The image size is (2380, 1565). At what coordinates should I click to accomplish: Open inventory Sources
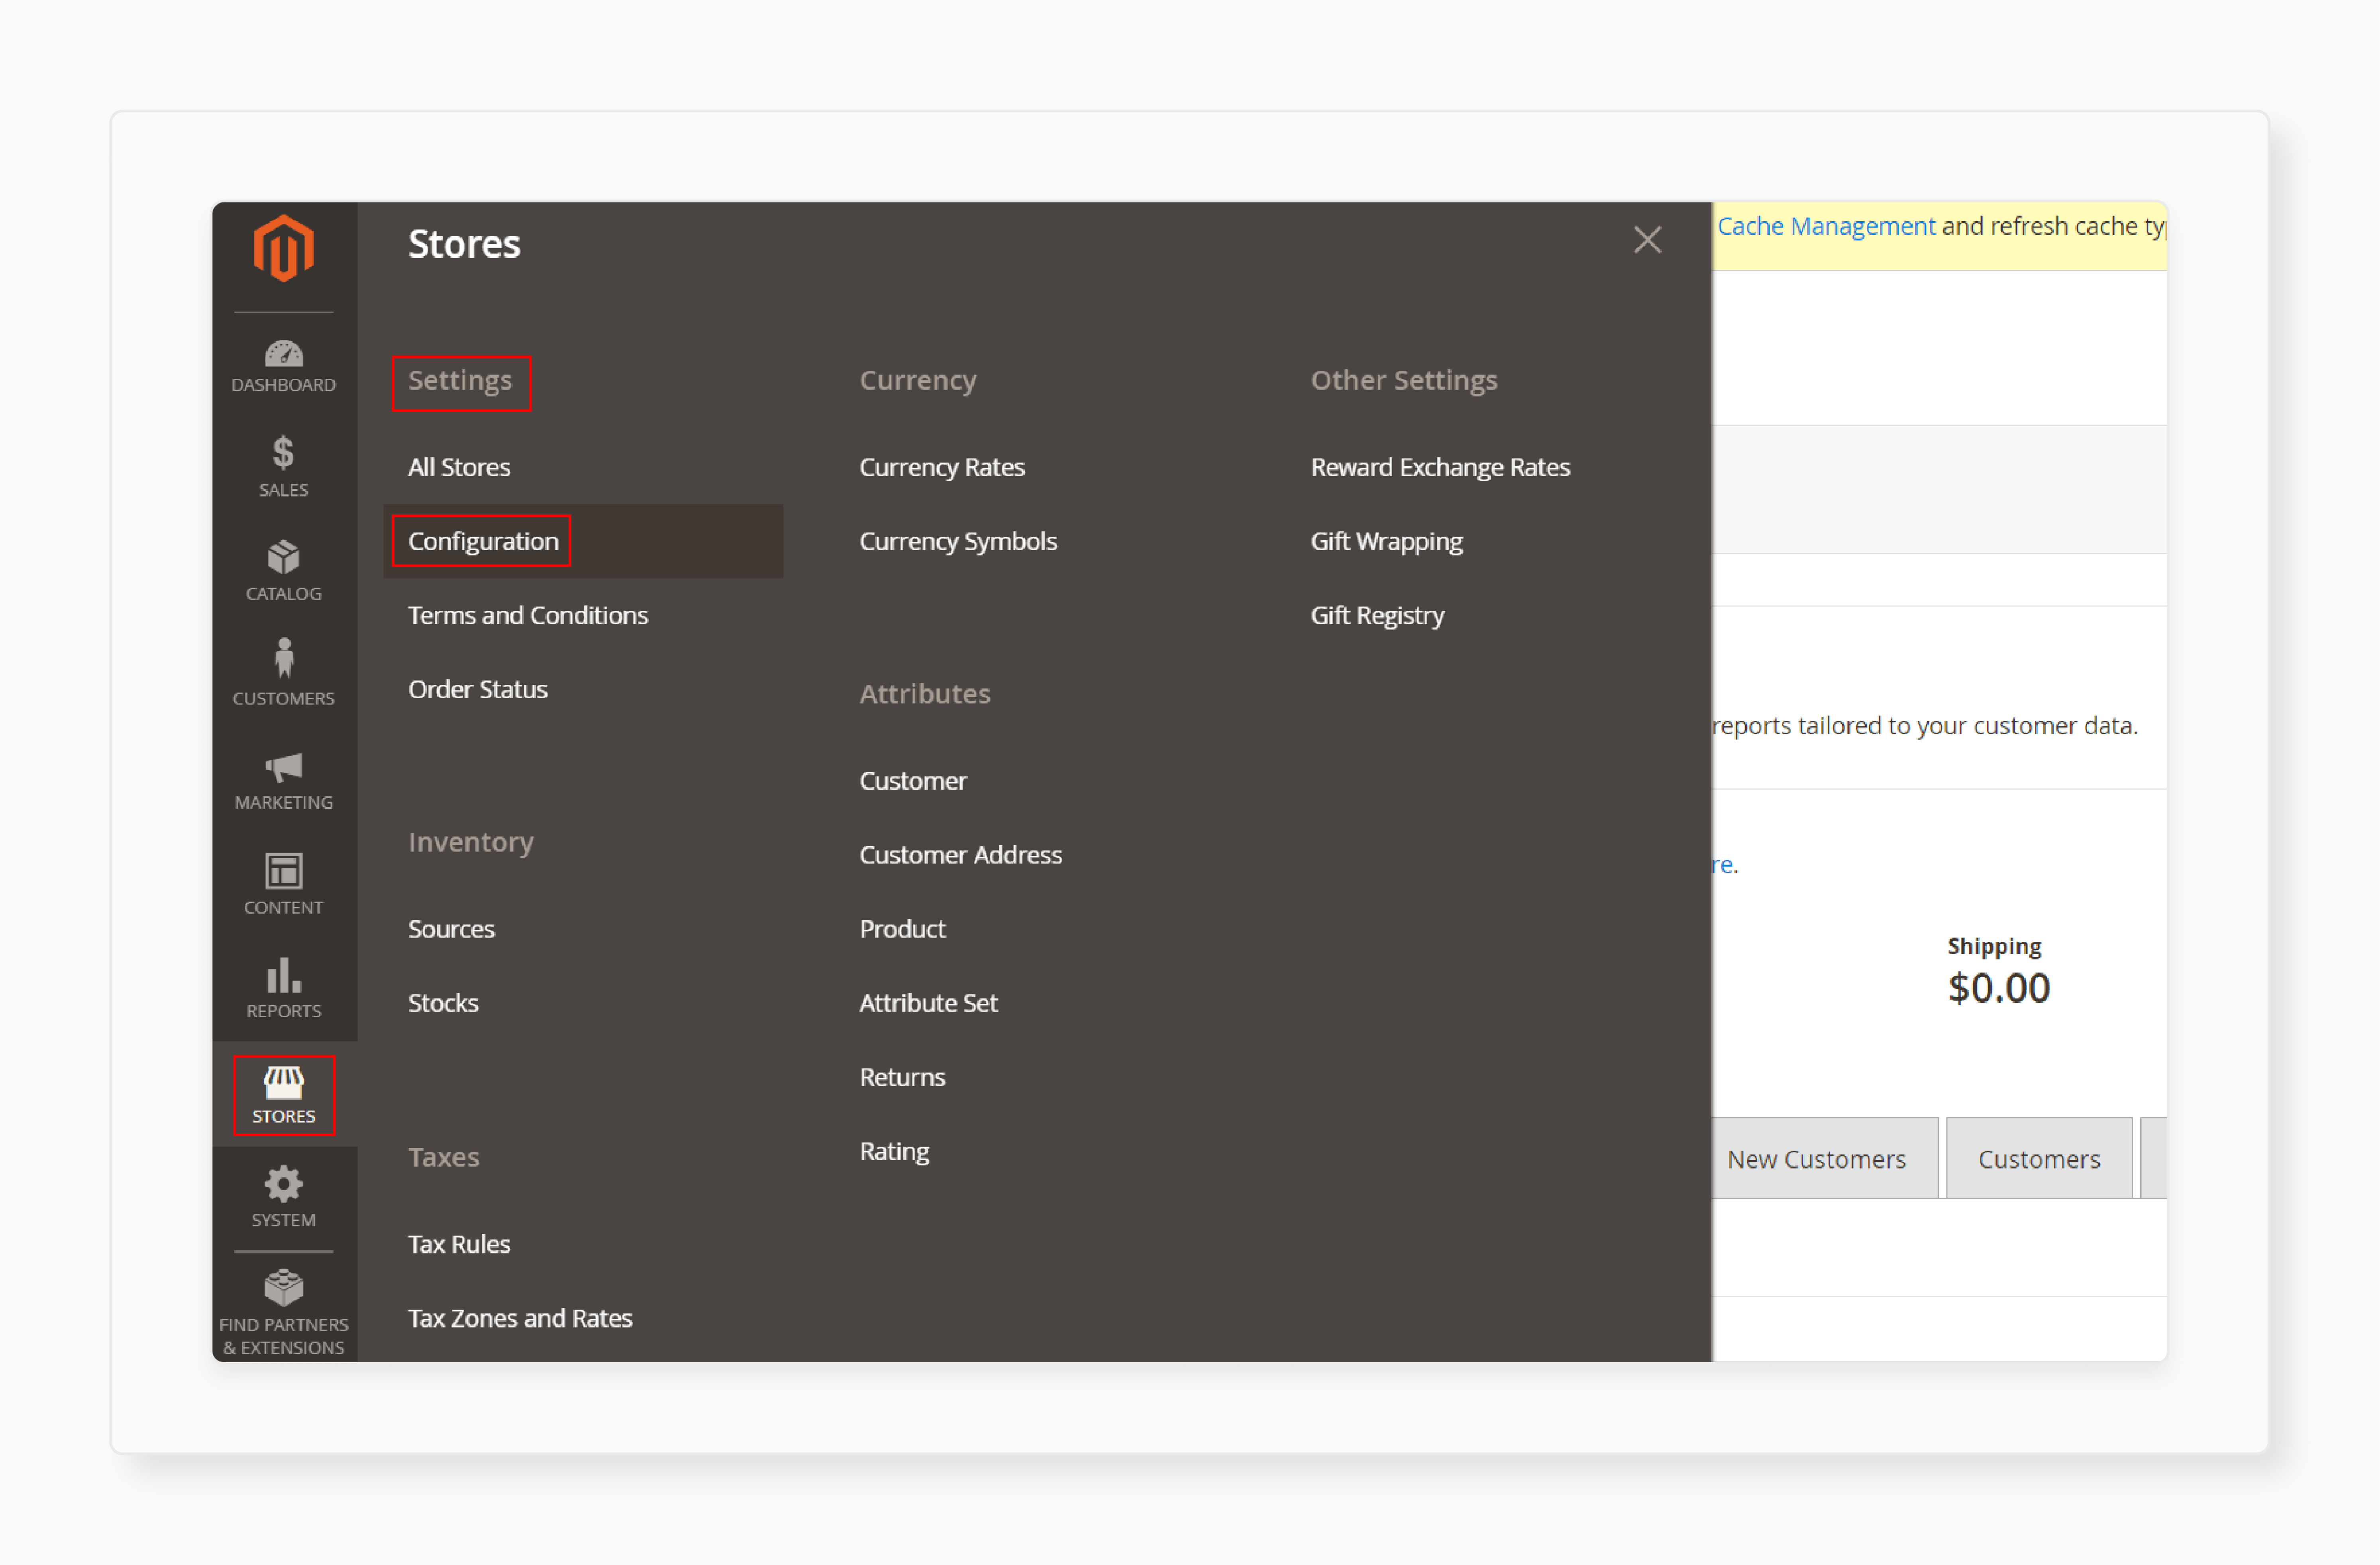click(x=451, y=929)
